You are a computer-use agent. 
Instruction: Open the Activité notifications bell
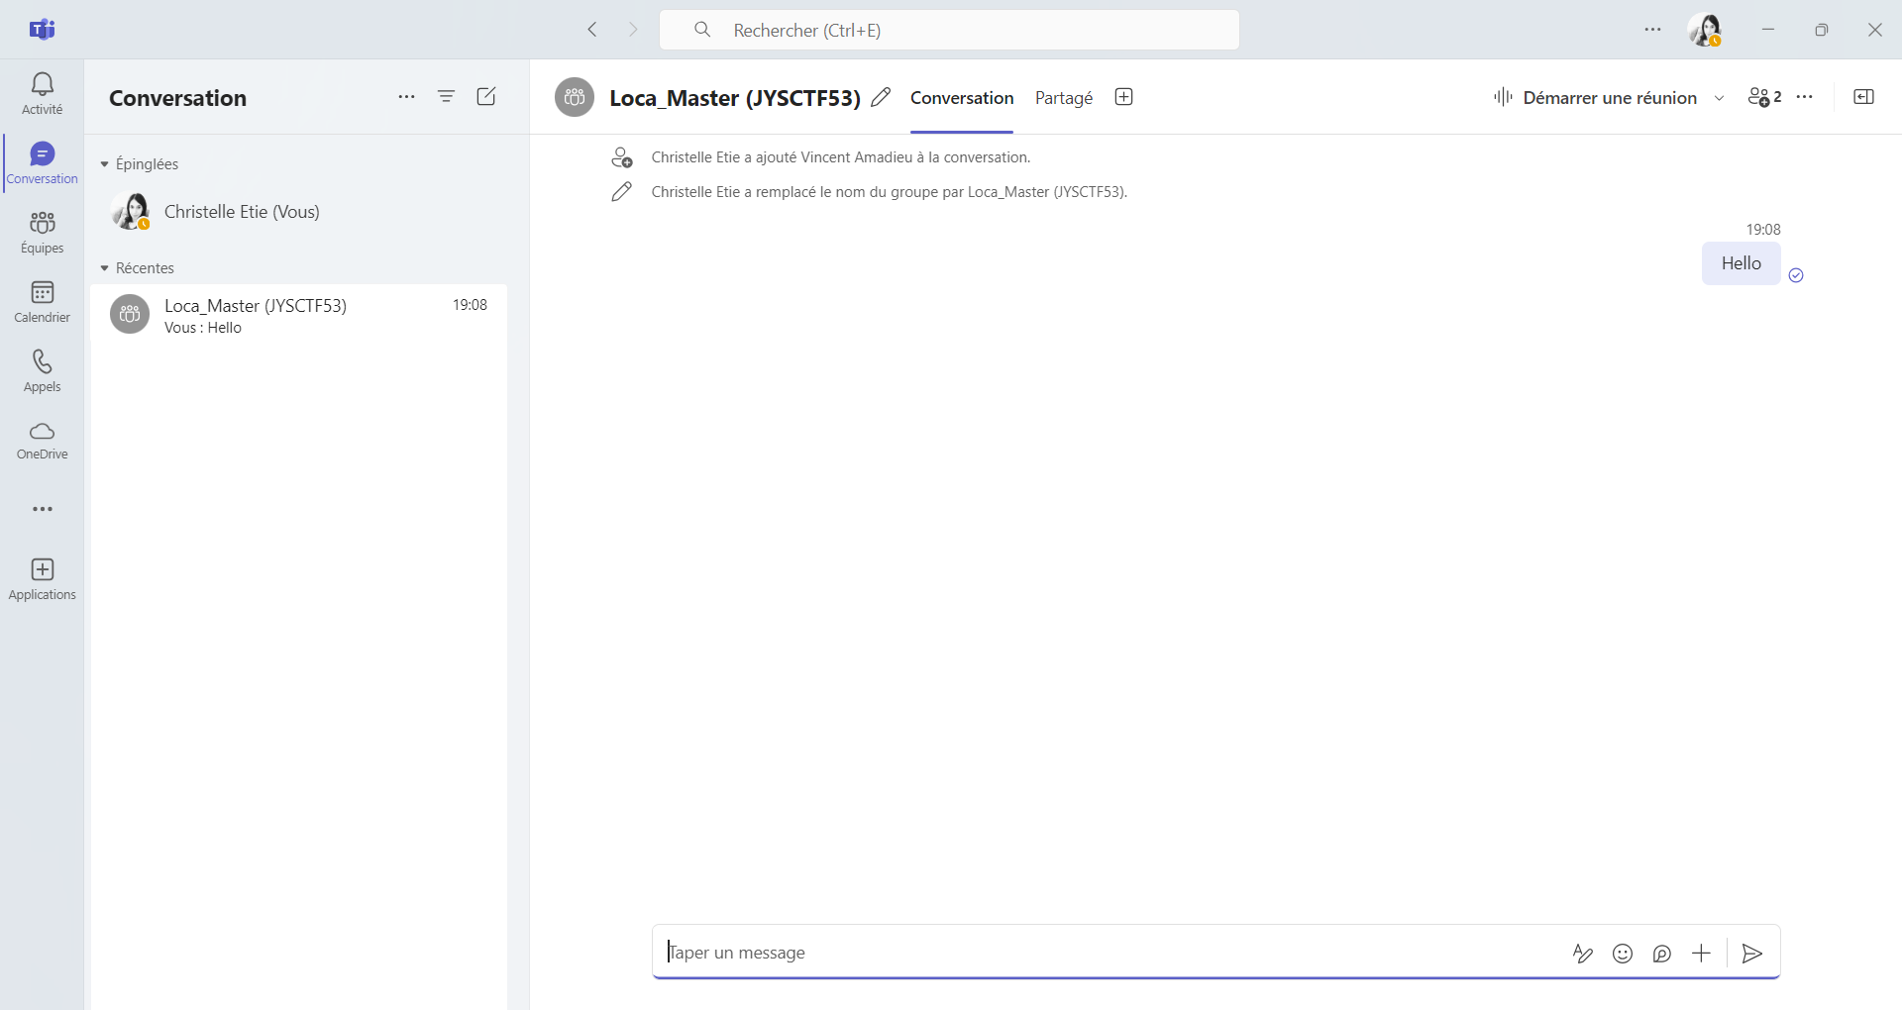42,93
